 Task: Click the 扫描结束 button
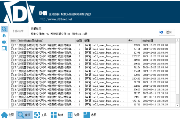click(x=19, y=31)
